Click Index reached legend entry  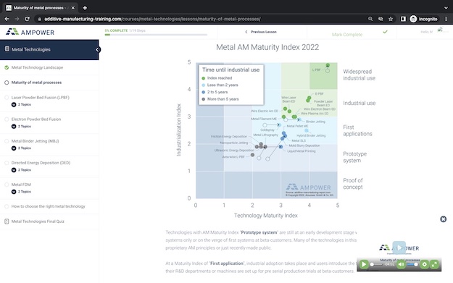(x=217, y=78)
